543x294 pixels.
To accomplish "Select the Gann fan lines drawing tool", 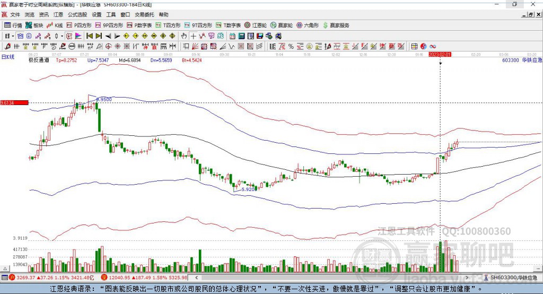I will [195, 47].
